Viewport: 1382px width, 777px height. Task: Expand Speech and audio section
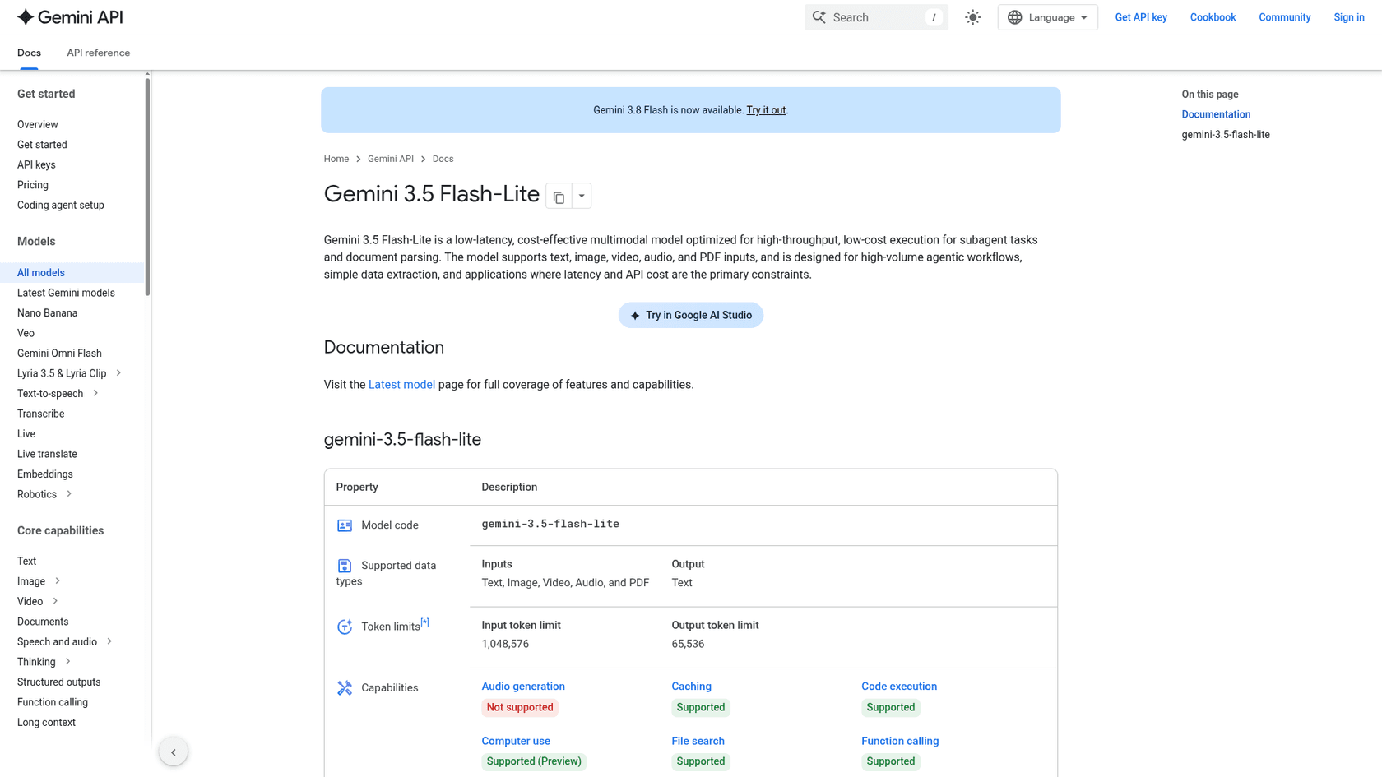coord(109,641)
